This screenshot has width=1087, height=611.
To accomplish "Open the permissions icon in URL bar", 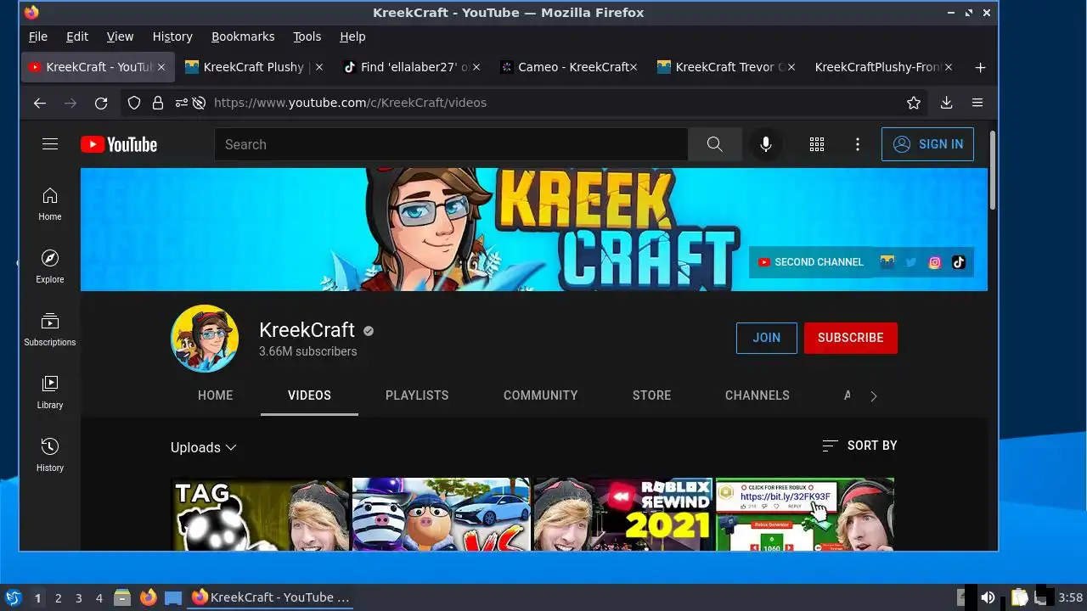I will [181, 103].
